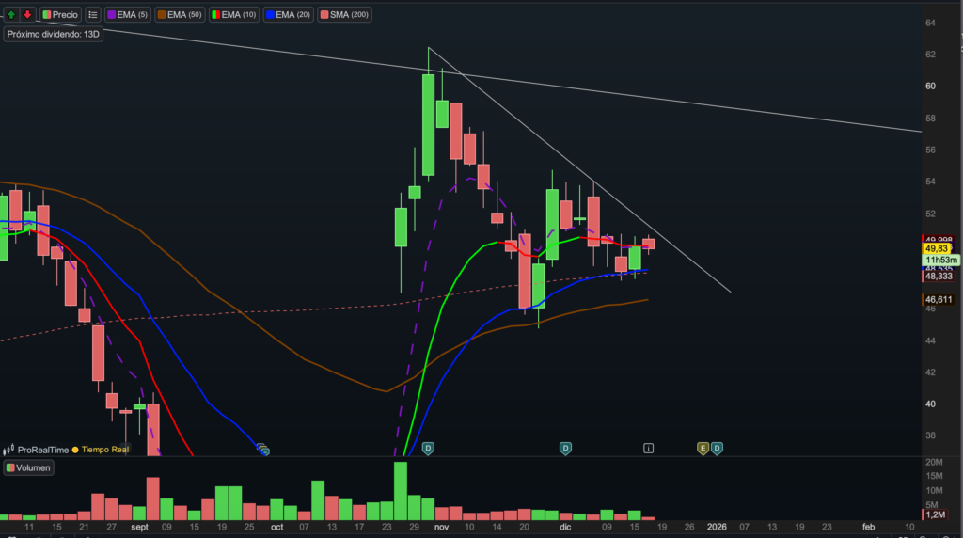
Task: Click the red down arrow icon
Action: (27, 15)
